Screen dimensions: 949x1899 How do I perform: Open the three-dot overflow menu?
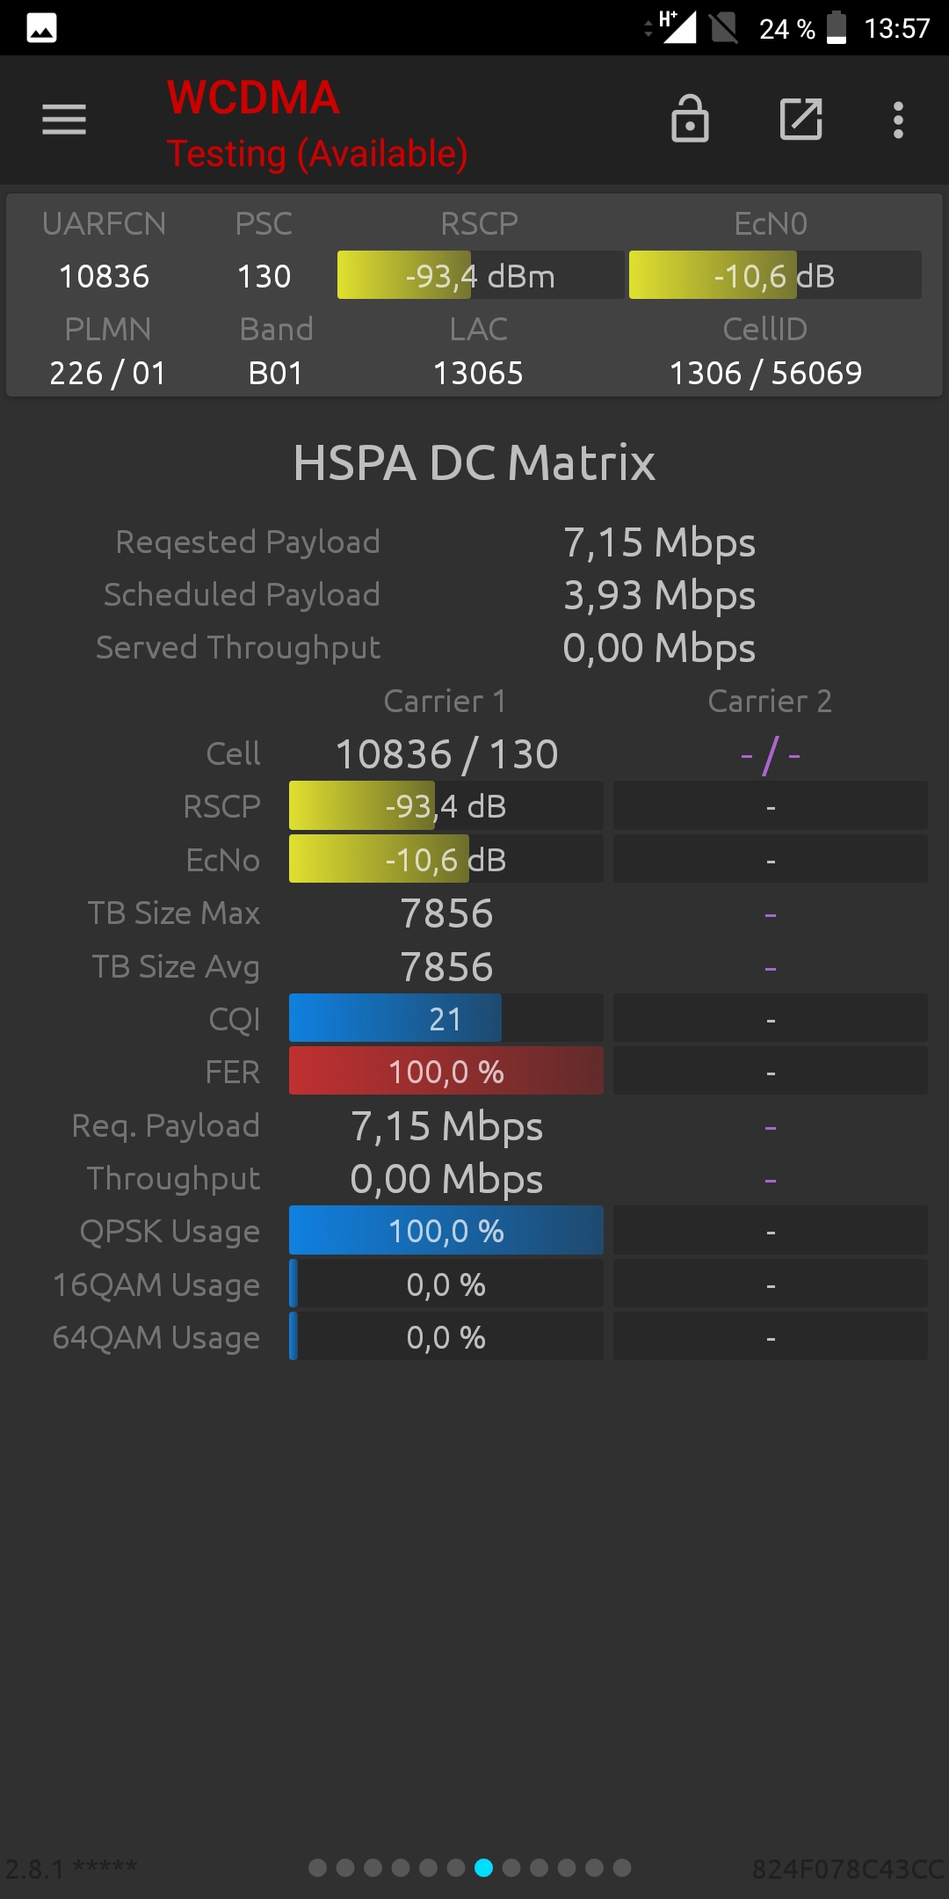[x=898, y=120]
